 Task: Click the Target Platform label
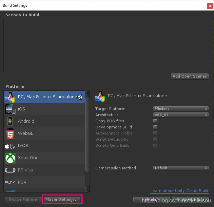(x=110, y=109)
